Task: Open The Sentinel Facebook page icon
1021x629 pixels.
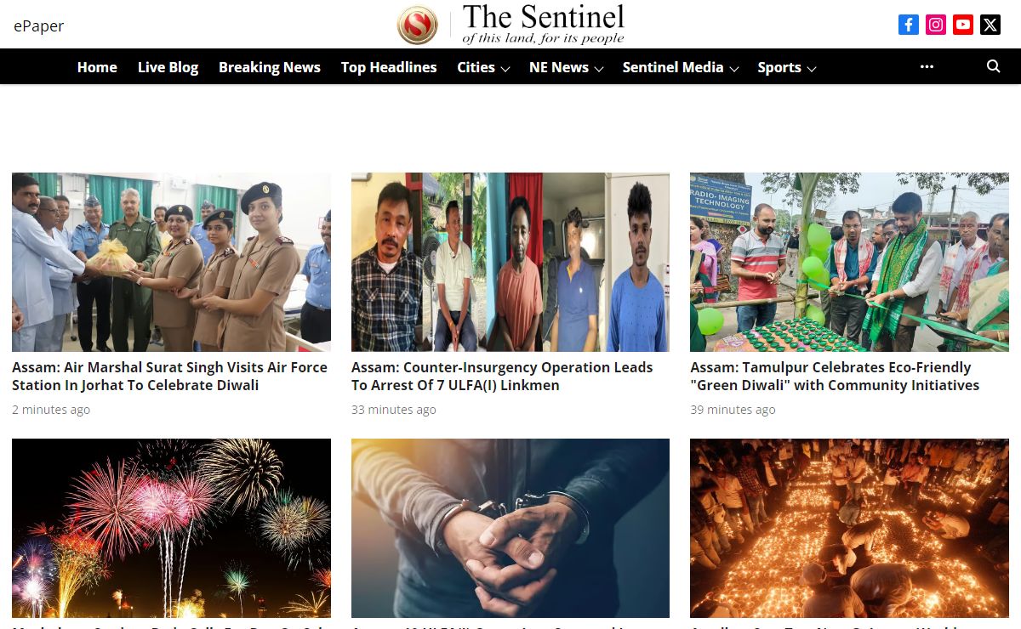Action: point(909,25)
